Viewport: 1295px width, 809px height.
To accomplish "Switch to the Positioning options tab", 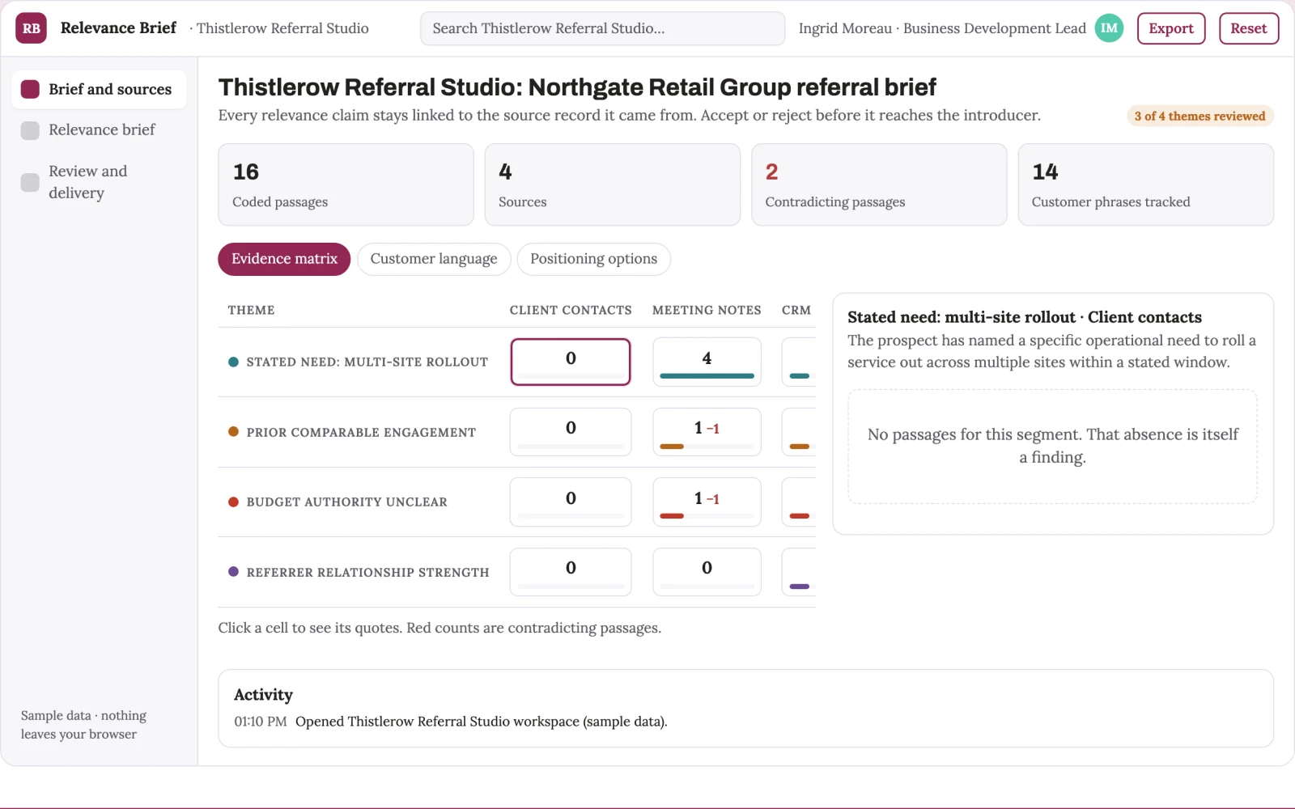I will 594,259.
